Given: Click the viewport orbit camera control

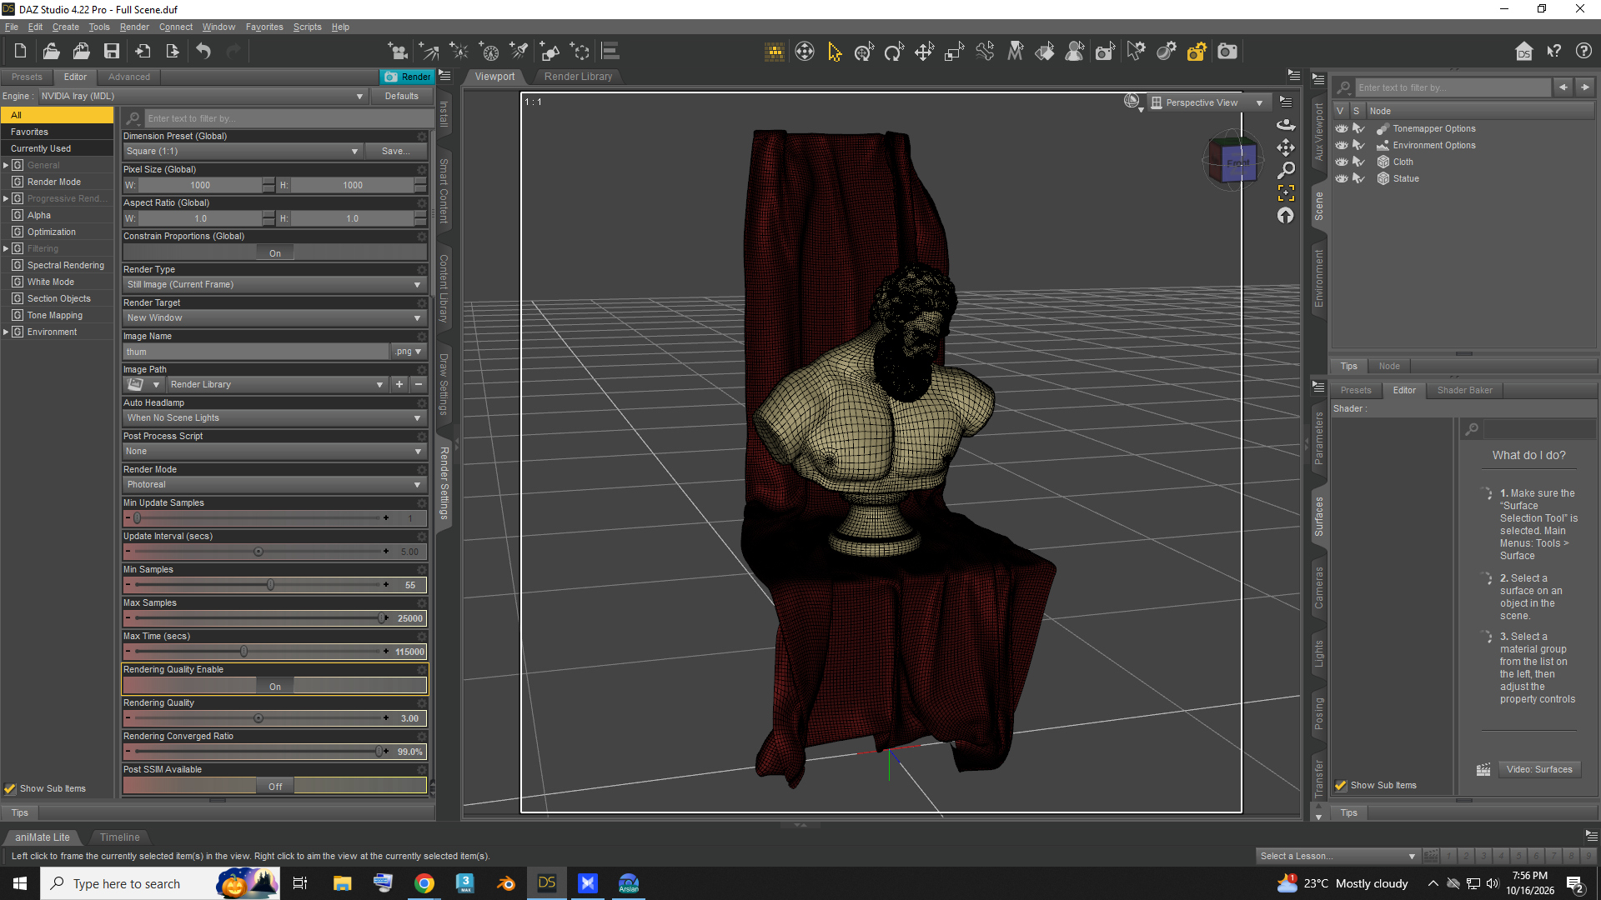Looking at the screenshot, I should click(x=1286, y=124).
